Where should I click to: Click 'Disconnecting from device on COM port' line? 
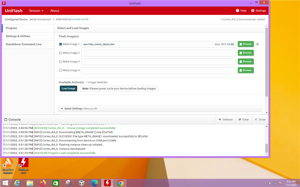click(60, 141)
